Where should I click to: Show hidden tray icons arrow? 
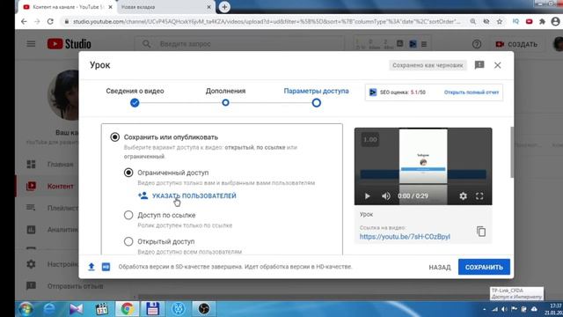click(x=485, y=309)
